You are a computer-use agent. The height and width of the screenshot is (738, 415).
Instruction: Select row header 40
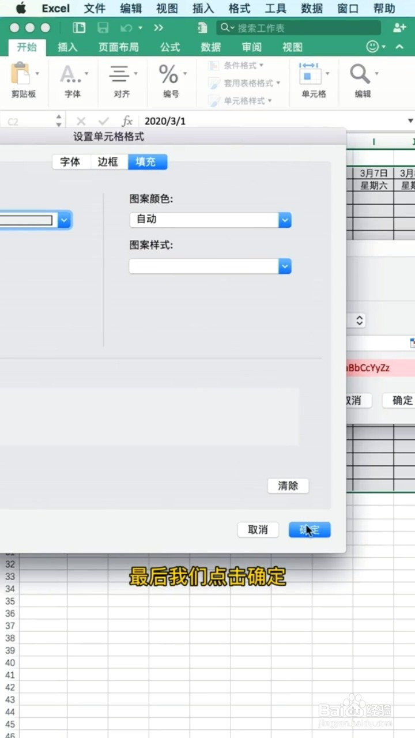[x=10, y=663]
